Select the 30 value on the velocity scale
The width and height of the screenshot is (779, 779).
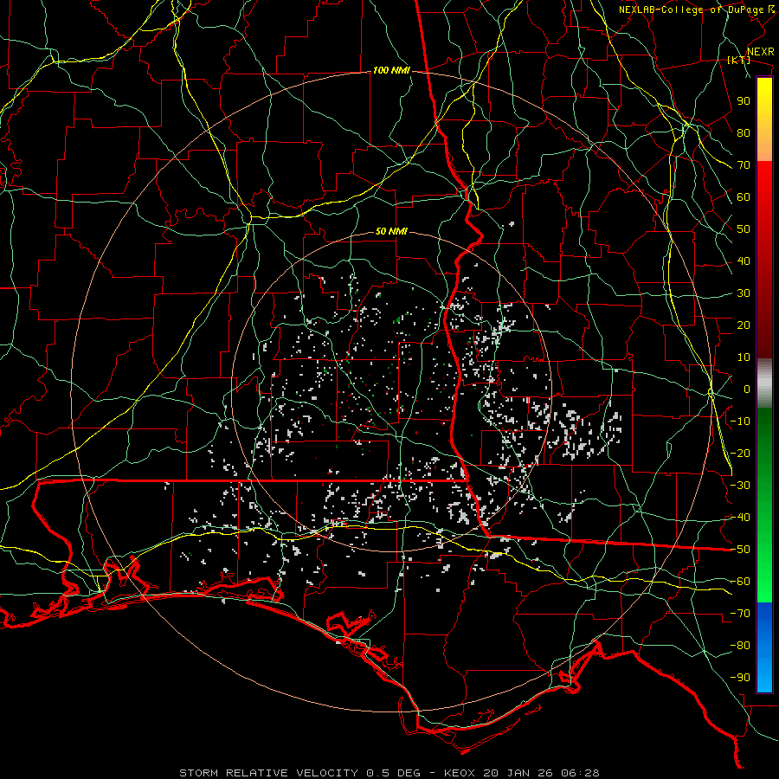click(x=744, y=293)
